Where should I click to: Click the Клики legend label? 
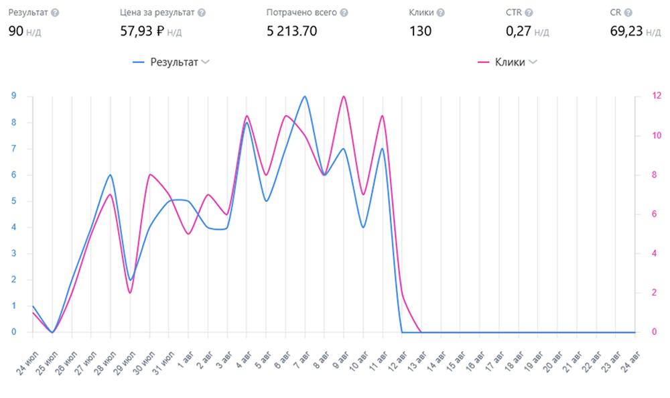509,62
